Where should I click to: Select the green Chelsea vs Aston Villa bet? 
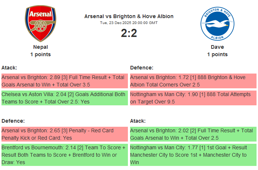64,98
